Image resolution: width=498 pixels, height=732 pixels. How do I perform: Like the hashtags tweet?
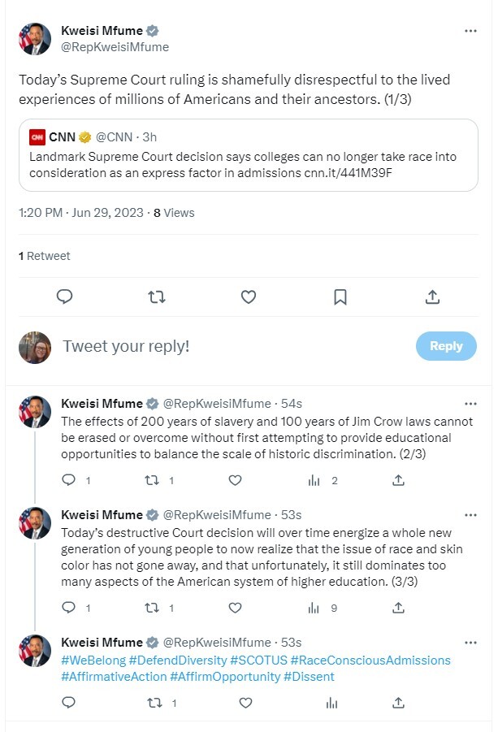click(x=235, y=702)
